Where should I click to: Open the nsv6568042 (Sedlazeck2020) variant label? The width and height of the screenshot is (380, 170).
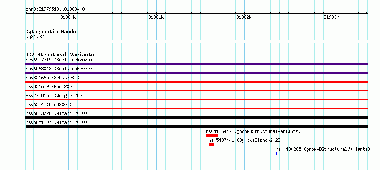[x=59, y=69]
